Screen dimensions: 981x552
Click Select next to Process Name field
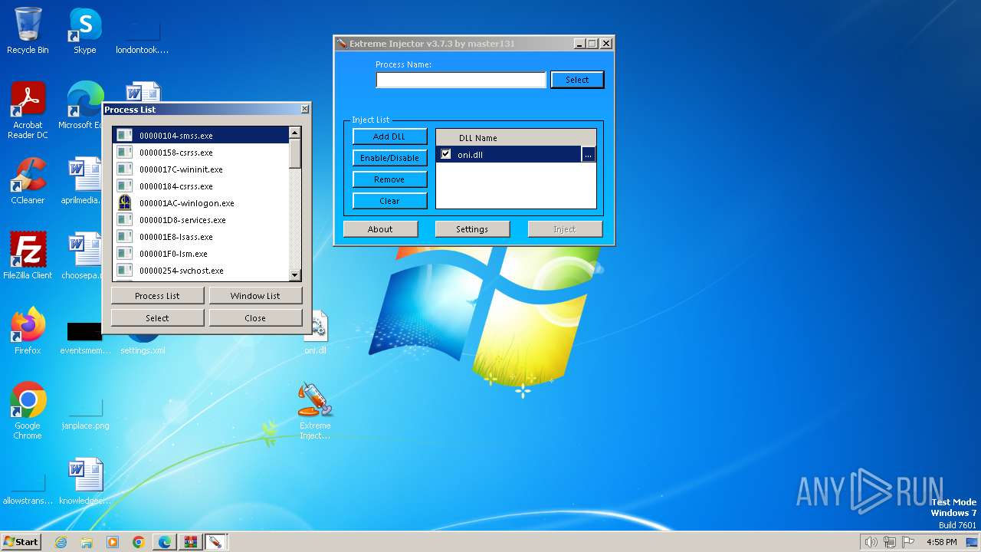pyautogui.click(x=577, y=80)
